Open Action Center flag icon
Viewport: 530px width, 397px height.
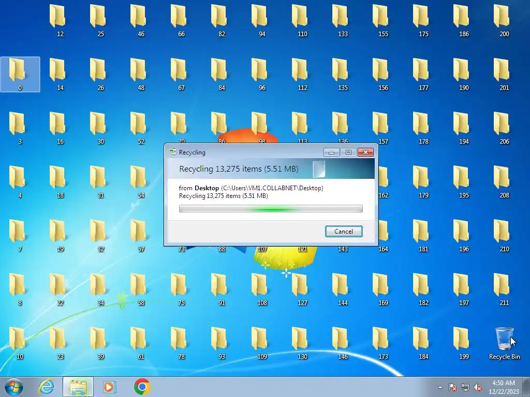click(453, 387)
